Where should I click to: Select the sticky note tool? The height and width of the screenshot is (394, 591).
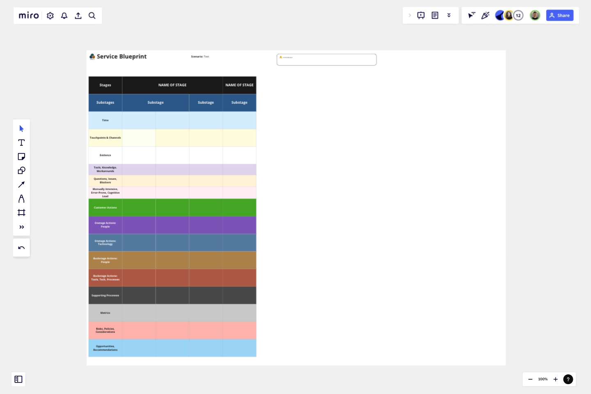point(21,156)
